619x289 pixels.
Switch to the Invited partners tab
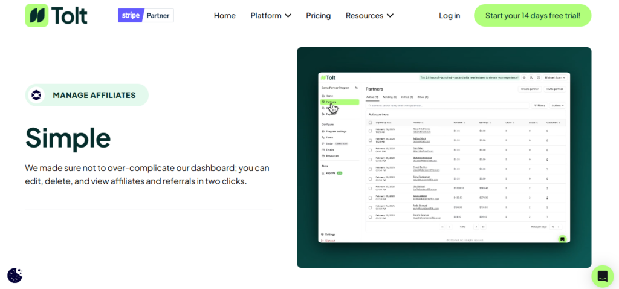(x=407, y=97)
